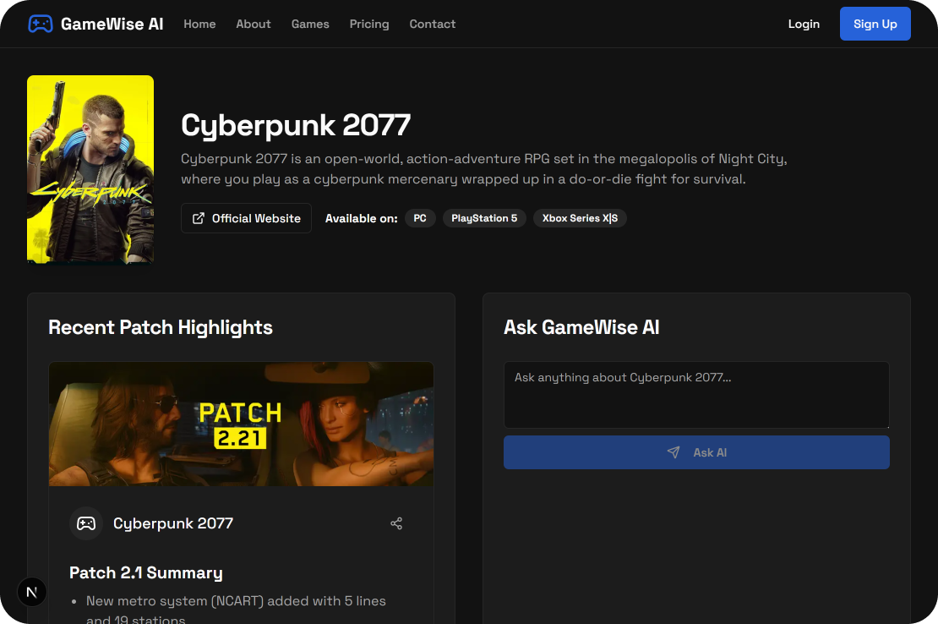938x624 pixels.
Task: Open the Patch 2.21 banner image
Action: coord(241,424)
